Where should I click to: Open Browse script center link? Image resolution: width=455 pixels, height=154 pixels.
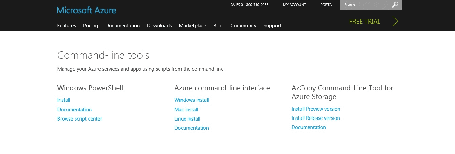[80, 119]
